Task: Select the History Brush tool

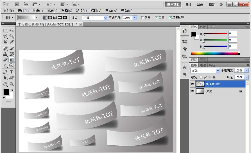Action: [x=12, y=54]
